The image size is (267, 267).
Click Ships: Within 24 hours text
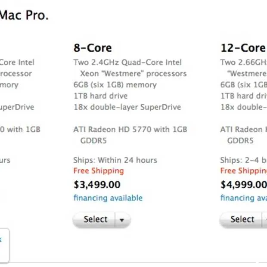coord(115,160)
